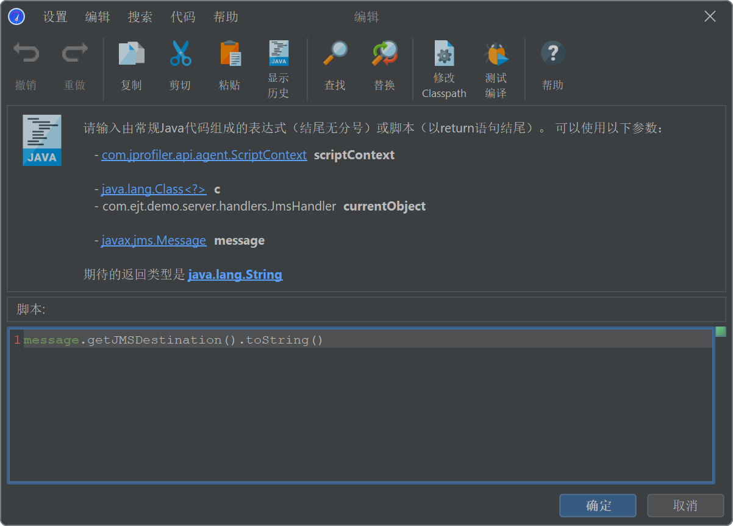Open java.lang.Class<?> link
The width and height of the screenshot is (733, 526).
pos(154,189)
